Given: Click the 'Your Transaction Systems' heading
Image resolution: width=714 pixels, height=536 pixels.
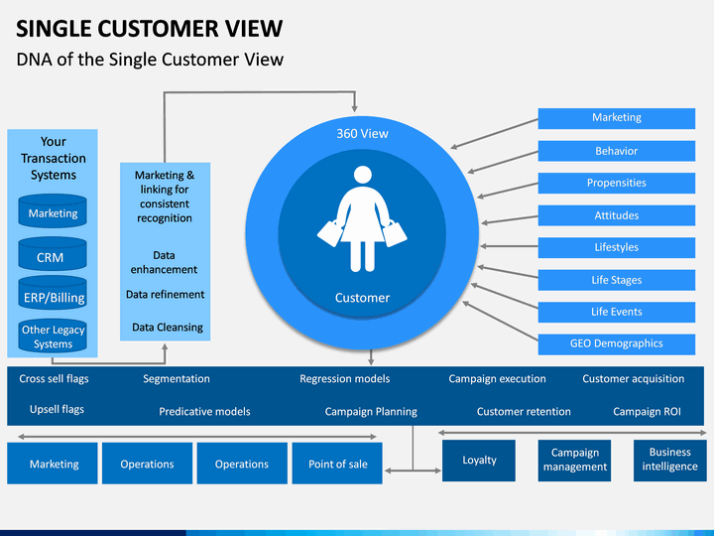Looking at the screenshot, I should pos(54,158).
